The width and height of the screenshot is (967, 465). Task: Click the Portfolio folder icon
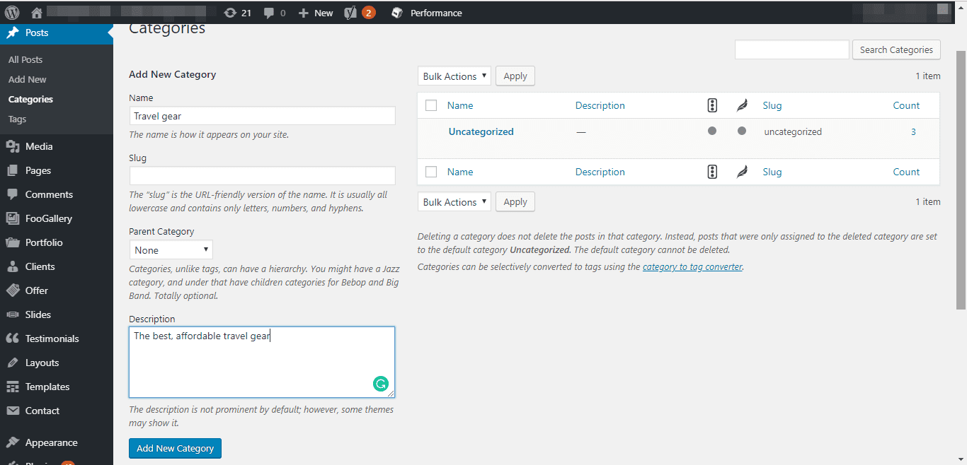pos(12,242)
